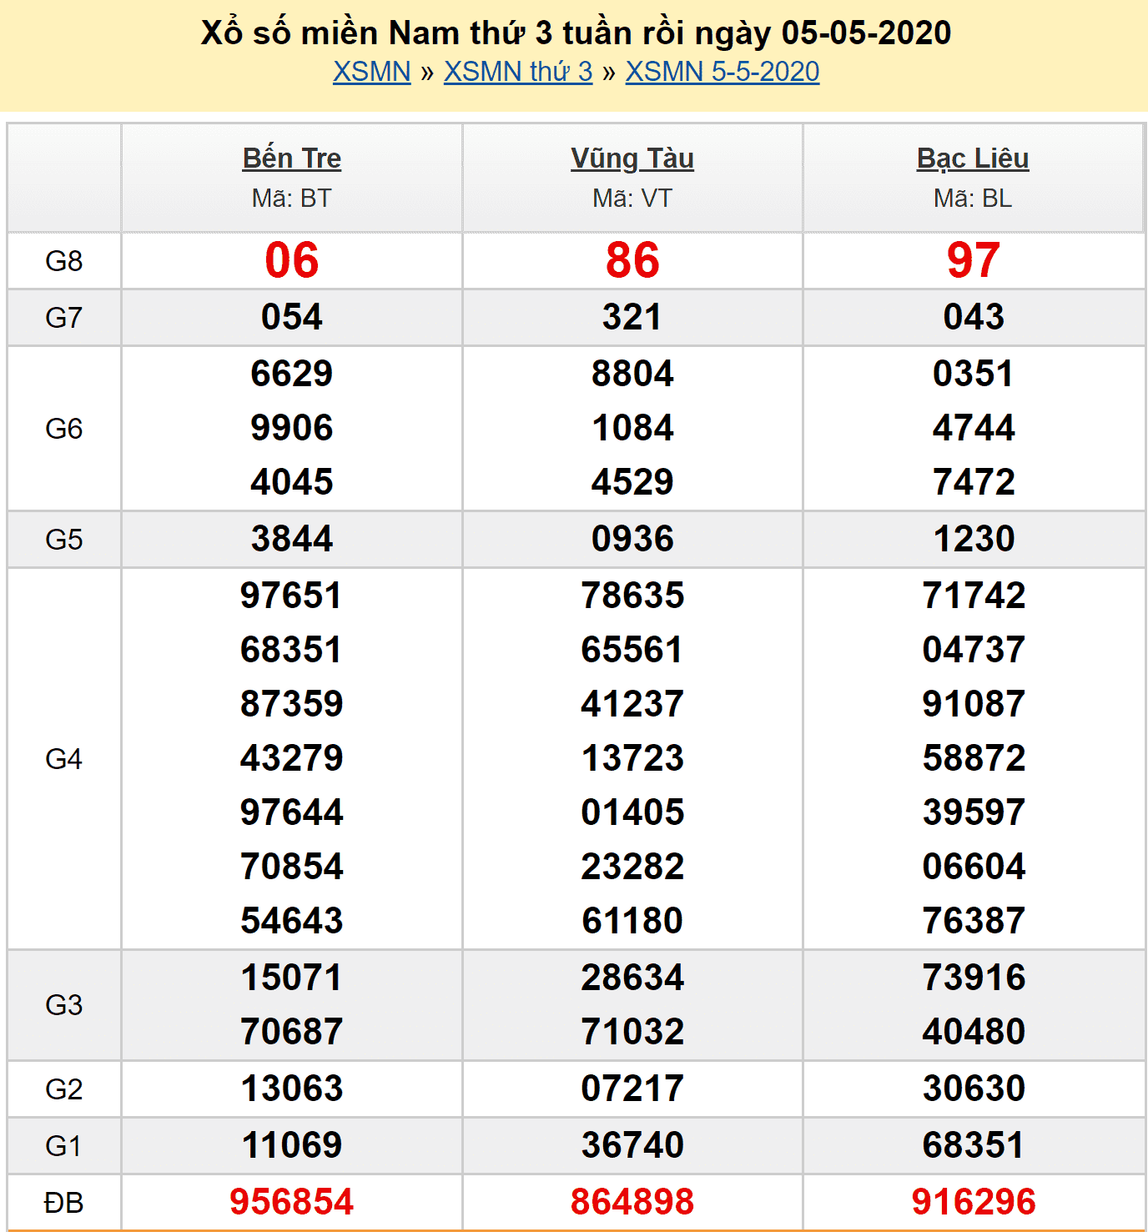Open the Bạc Liêu province link

click(973, 158)
